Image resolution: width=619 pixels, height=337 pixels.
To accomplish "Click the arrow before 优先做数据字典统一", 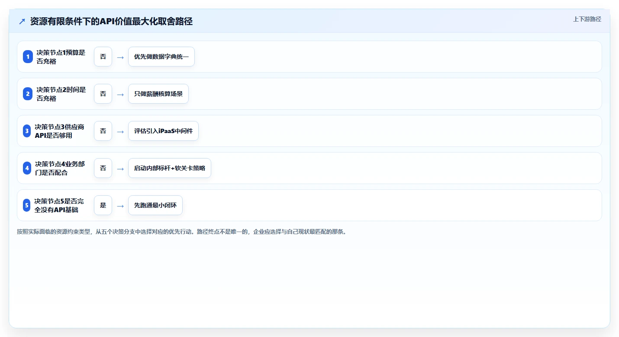I will (x=120, y=57).
